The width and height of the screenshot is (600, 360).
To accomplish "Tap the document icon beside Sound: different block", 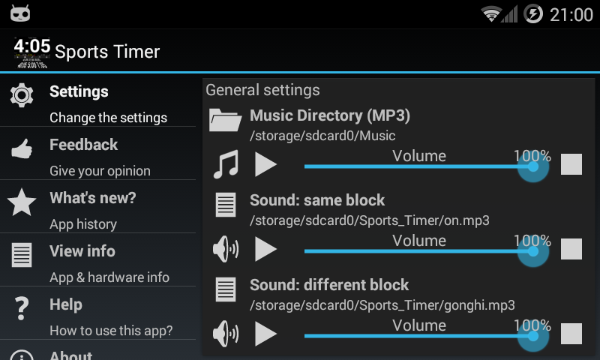I will (226, 290).
